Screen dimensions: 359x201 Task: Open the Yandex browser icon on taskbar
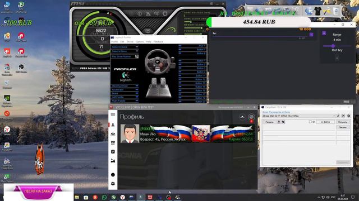pyautogui.click(x=123, y=197)
